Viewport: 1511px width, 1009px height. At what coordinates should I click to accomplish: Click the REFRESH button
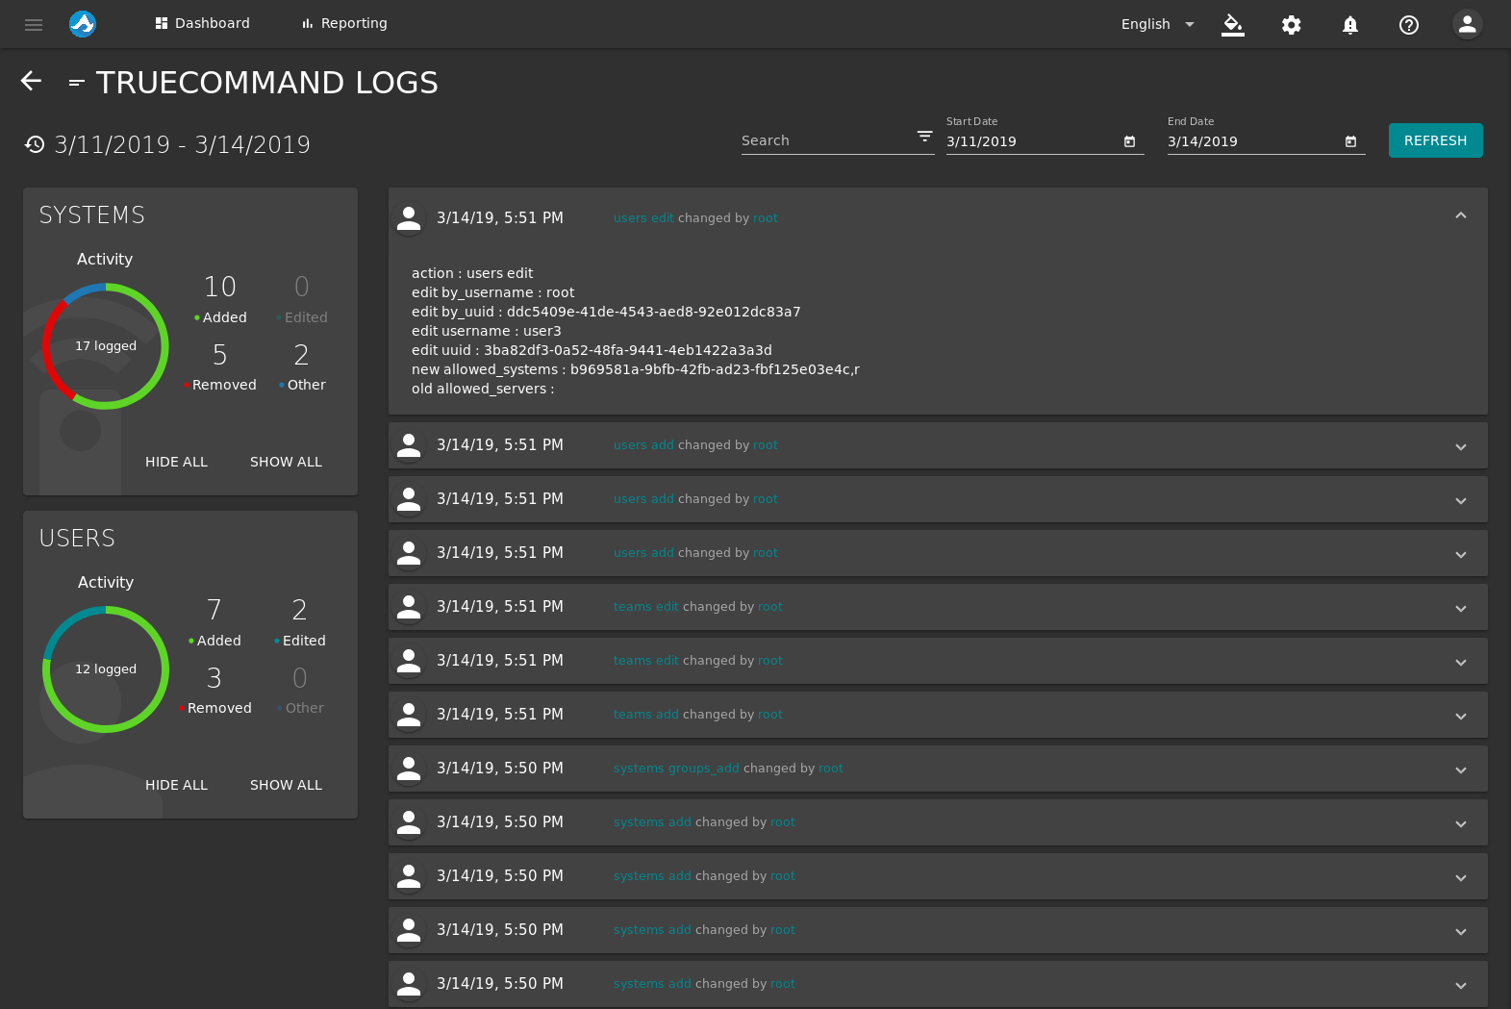(x=1435, y=140)
